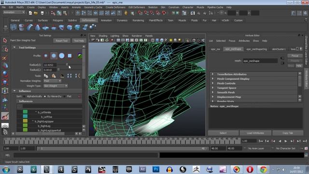The width and height of the screenshot is (309, 174).
Task: Switch to the Rendering shelf tab
Action: [x=138, y=20]
